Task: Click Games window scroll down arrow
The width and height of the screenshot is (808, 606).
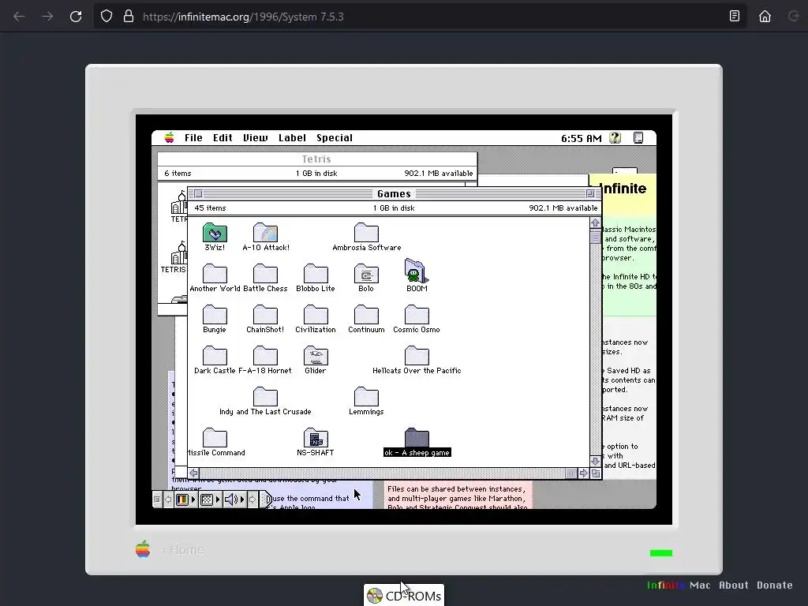Action: click(595, 461)
